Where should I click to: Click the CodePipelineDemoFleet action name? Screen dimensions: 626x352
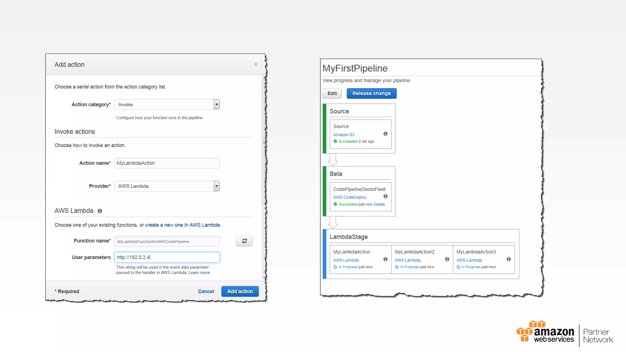click(359, 189)
